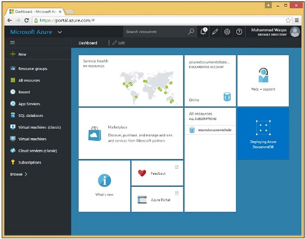305x239 pixels.
Task: Open the Chrome menu button
Action: point(297,20)
